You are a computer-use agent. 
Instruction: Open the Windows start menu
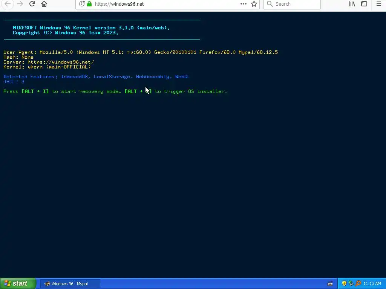click(x=18, y=284)
